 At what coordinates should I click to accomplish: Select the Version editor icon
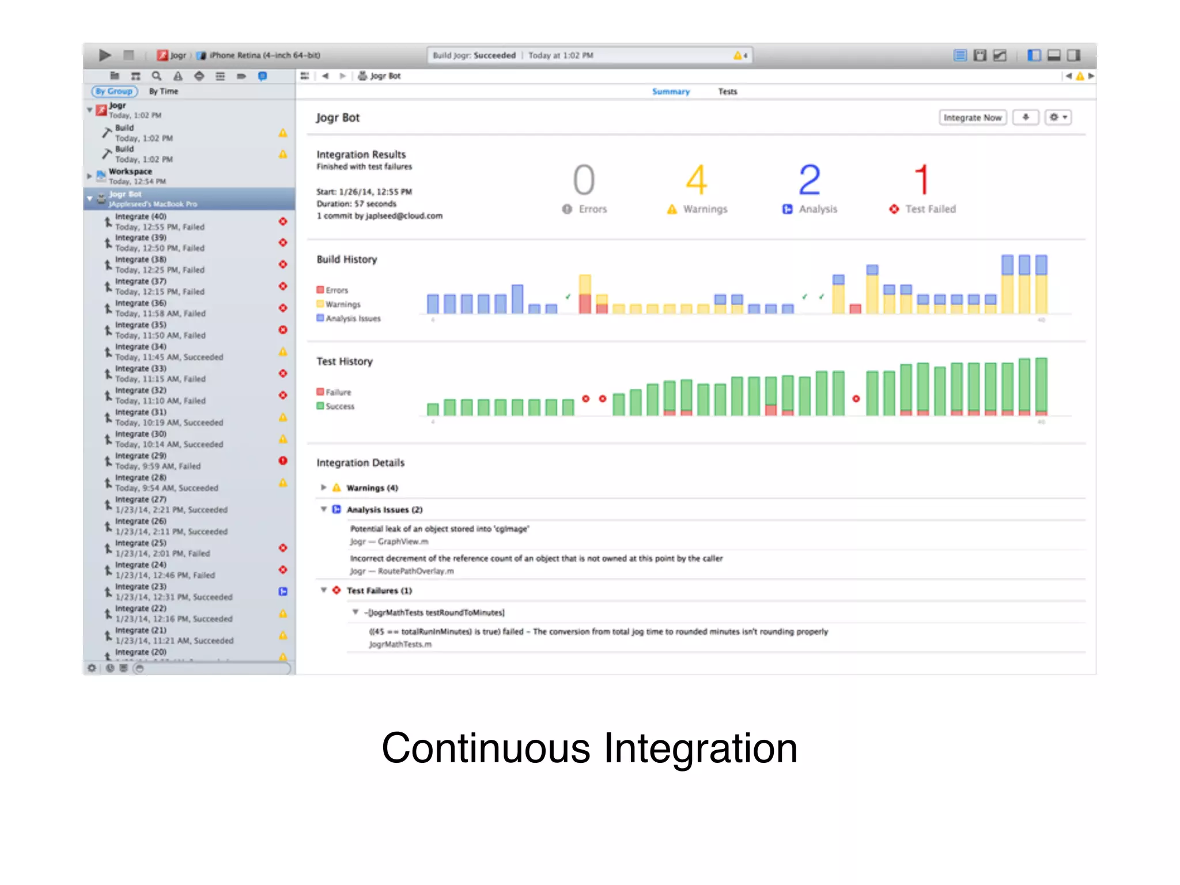1000,55
